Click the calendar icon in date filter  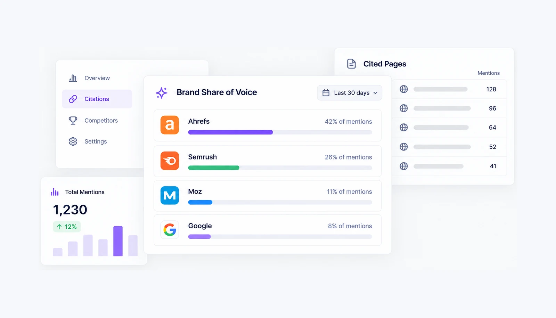[x=326, y=93]
